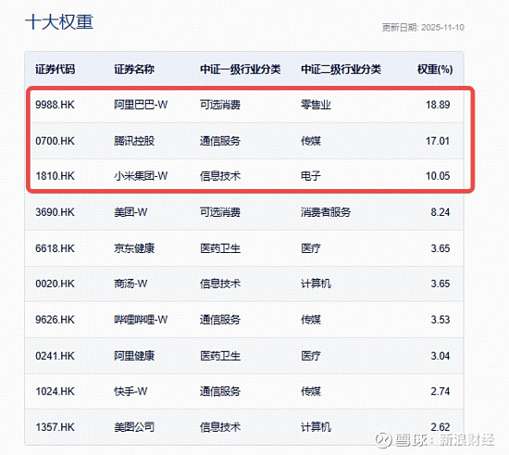The width and height of the screenshot is (509, 455).
Task: Click the 电子 industry cell
Action: (x=311, y=176)
